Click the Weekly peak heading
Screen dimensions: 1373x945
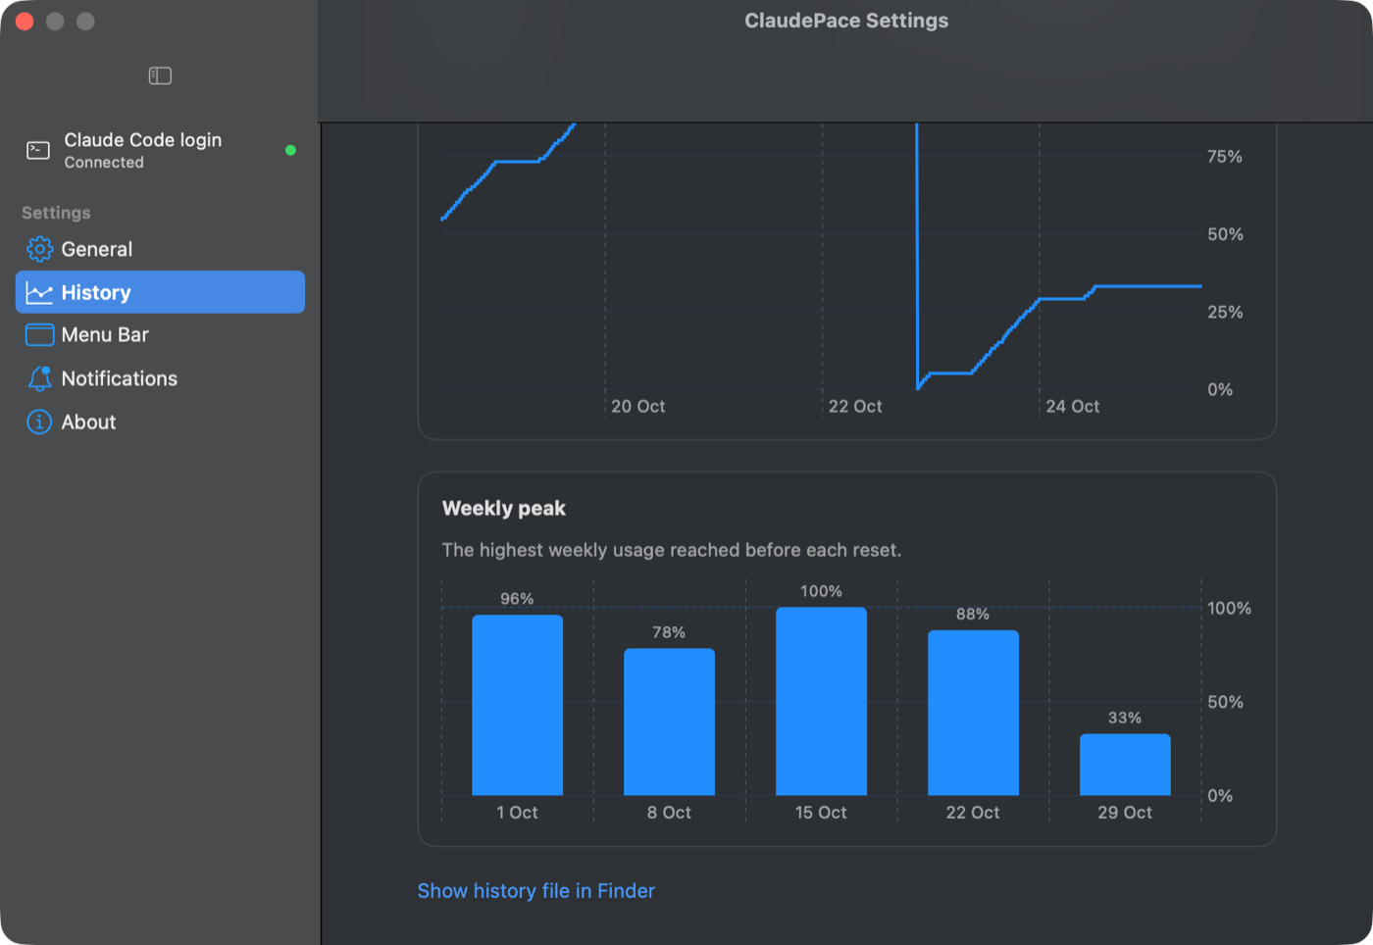click(x=504, y=508)
